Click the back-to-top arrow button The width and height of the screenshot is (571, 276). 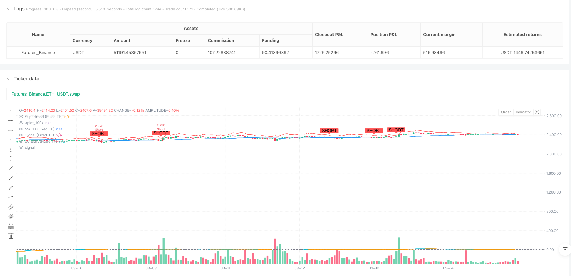(x=565, y=250)
